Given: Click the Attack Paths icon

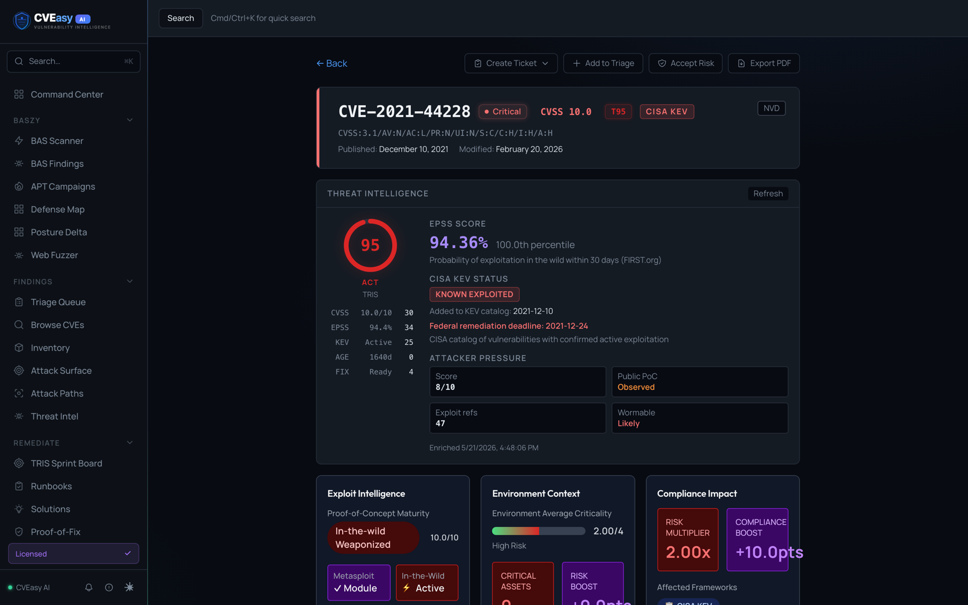Looking at the screenshot, I should [x=19, y=393].
